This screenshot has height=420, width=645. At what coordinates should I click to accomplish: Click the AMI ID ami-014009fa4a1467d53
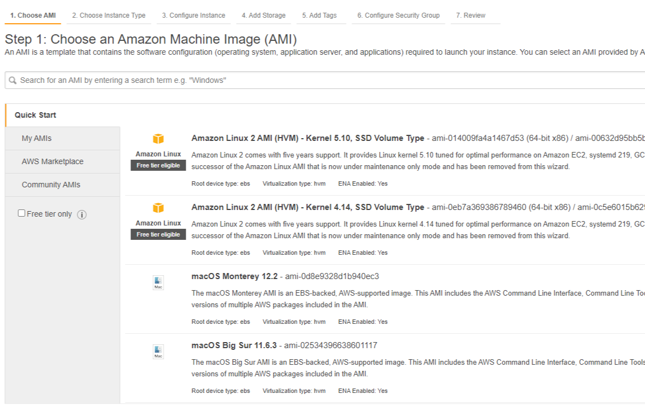pos(478,138)
